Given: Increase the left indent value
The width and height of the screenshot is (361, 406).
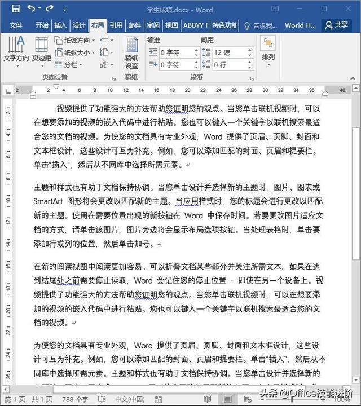Looking at the screenshot, I should pos(196,50).
